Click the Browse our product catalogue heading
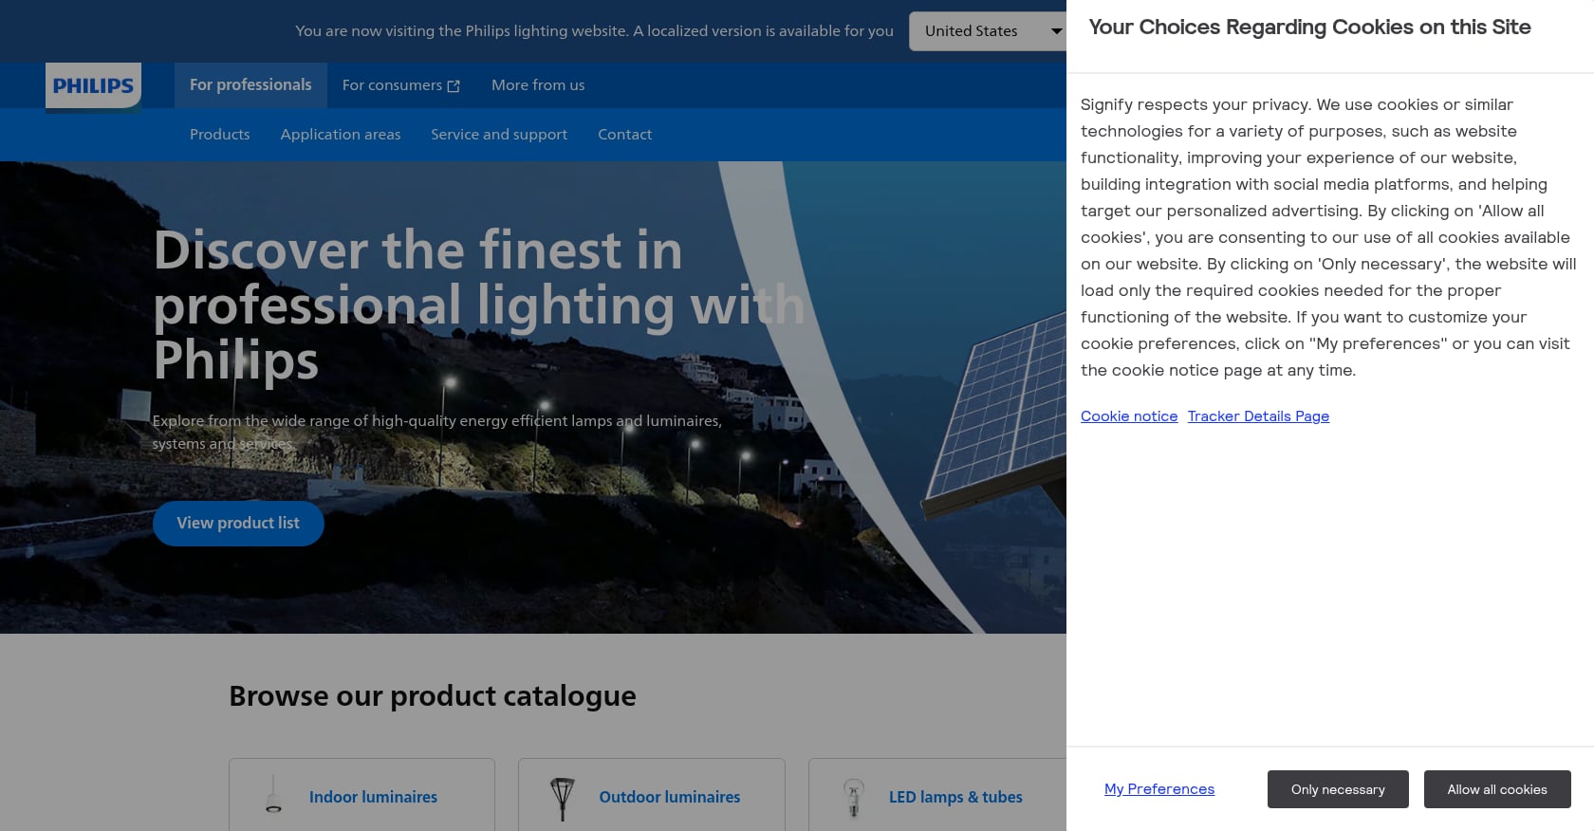The height and width of the screenshot is (831, 1594). (433, 696)
